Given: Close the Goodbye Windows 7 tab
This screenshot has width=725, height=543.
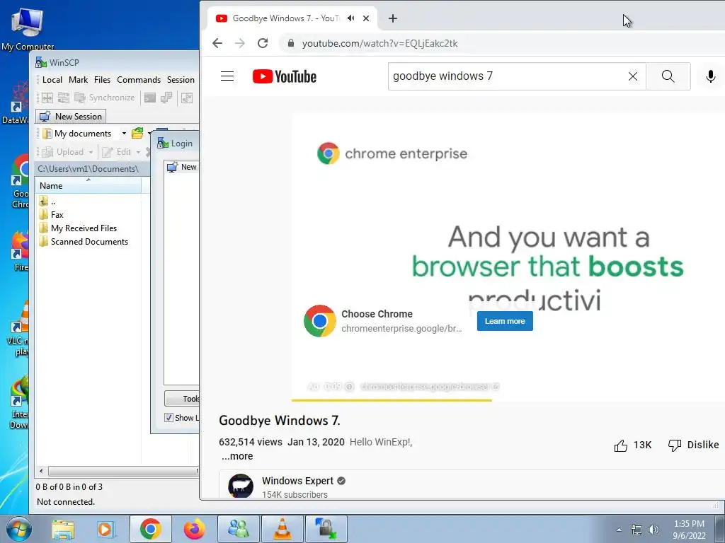Looking at the screenshot, I should [366, 18].
